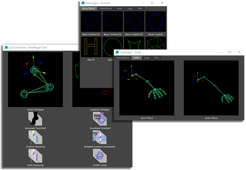This screenshot has height=170, width=246.
Task: Select the Base Control 01 teardrop shape
Action: pyautogui.click(x=91, y=21)
